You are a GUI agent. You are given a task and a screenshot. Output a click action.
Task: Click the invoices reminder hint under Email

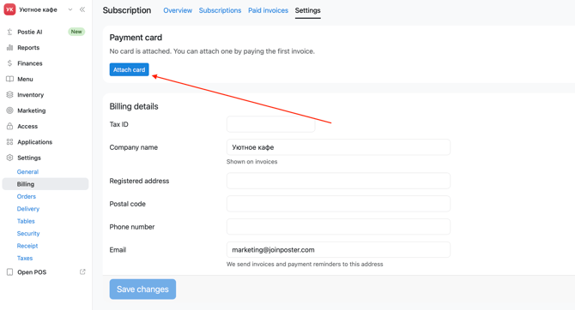[305, 265]
